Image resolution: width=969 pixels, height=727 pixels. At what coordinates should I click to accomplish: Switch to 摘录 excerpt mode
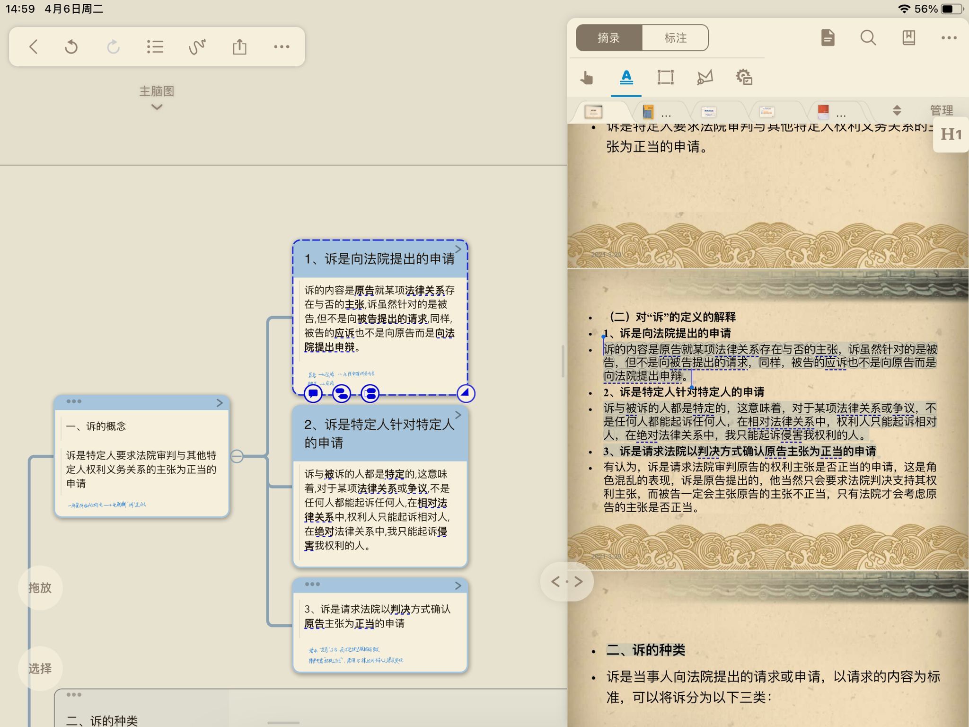click(x=609, y=38)
